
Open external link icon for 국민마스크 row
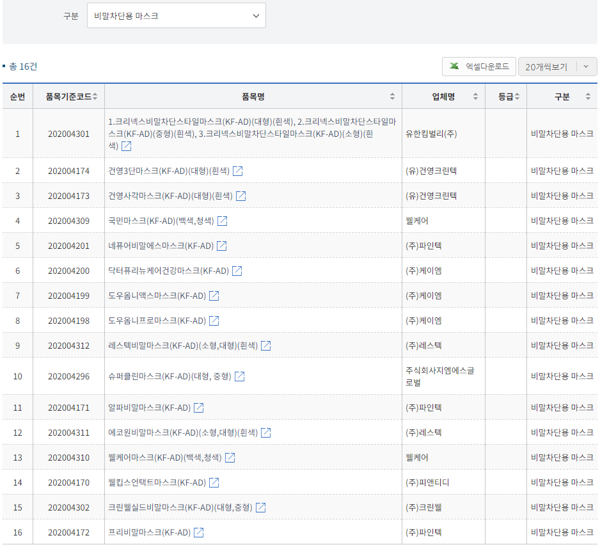[223, 221]
